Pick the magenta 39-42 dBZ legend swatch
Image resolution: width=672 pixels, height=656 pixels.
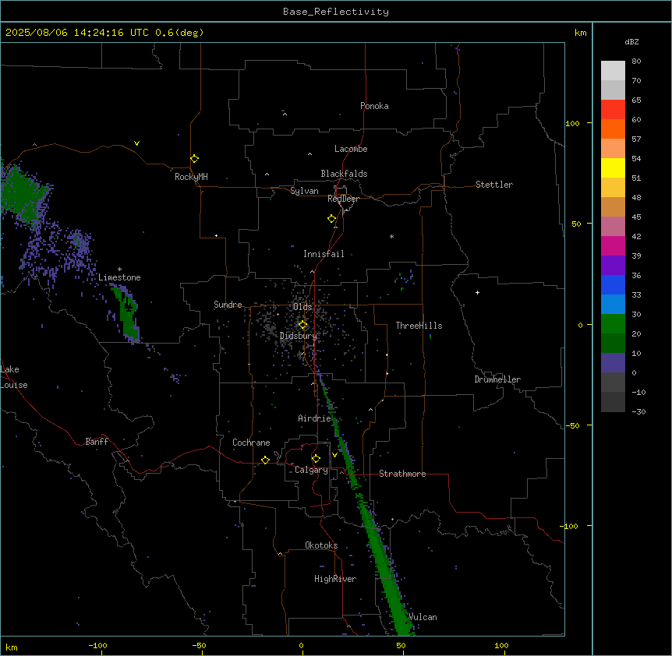coord(613,246)
